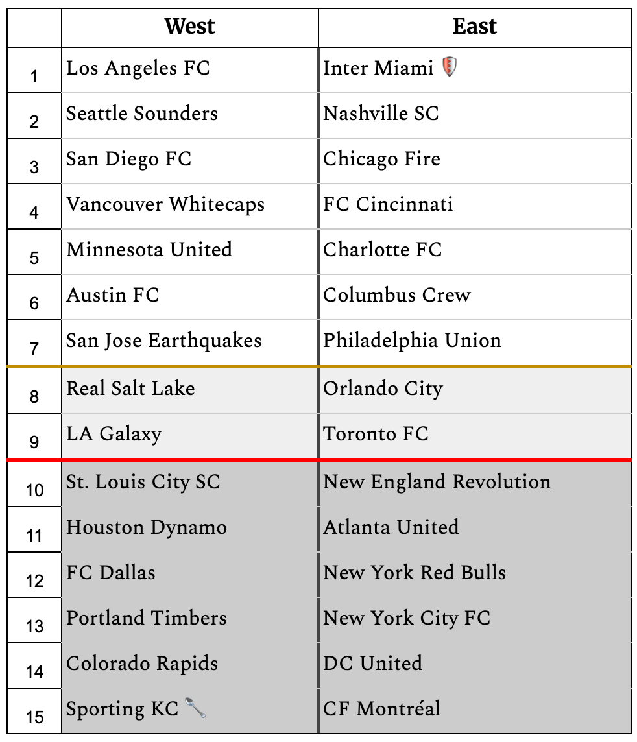This screenshot has width=637, height=742.
Task: Click the New York Red Bulls cell
Action: click(x=415, y=573)
